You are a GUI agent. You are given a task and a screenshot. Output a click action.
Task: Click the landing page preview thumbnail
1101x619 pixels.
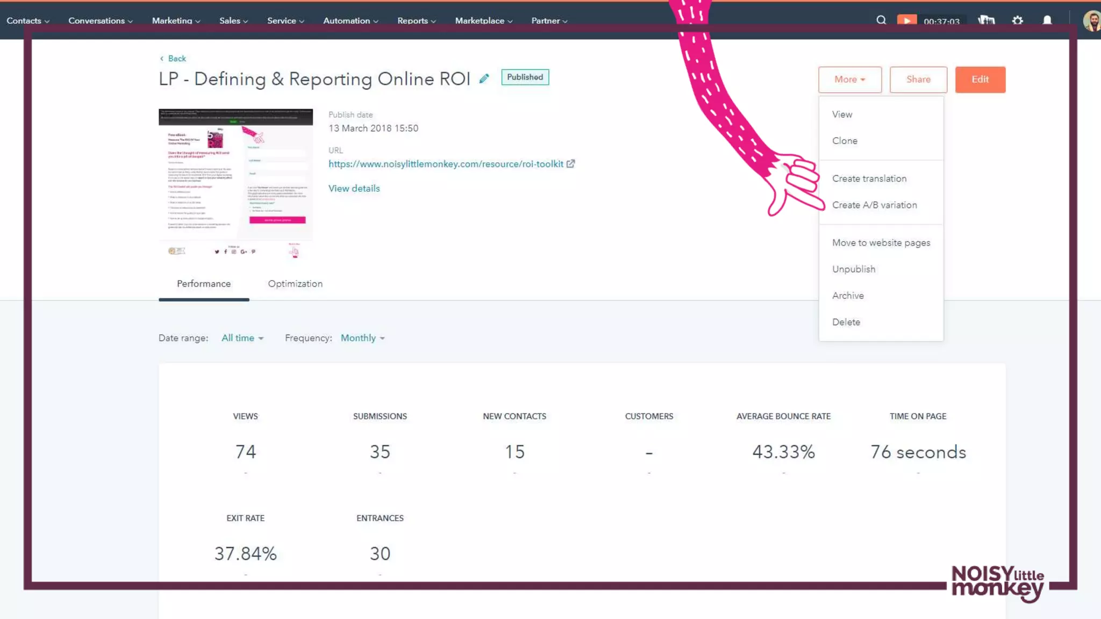235,183
